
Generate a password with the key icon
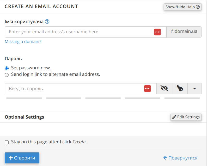(180, 89)
